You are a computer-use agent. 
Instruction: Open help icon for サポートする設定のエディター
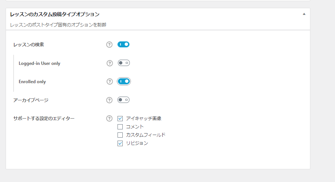pyautogui.click(x=109, y=118)
